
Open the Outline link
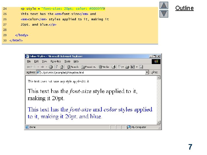click(x=184, y=8)
